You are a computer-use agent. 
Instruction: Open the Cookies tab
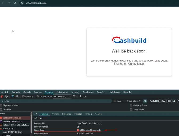coord(99,114)
